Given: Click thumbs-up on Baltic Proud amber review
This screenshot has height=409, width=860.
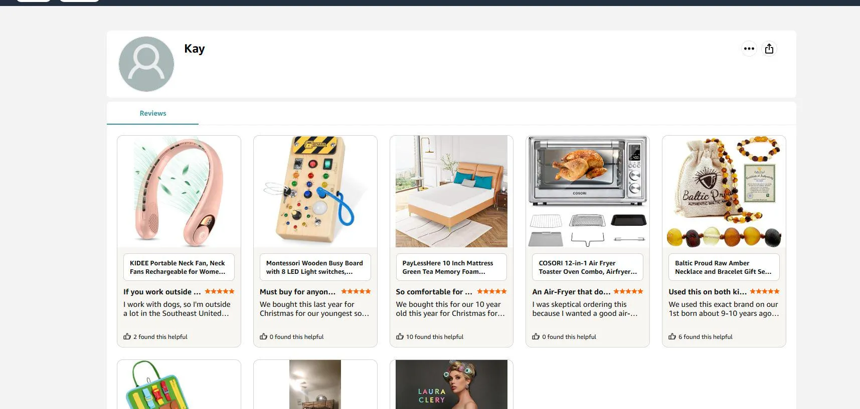Looking at the screenshot, I should [672, 336].
